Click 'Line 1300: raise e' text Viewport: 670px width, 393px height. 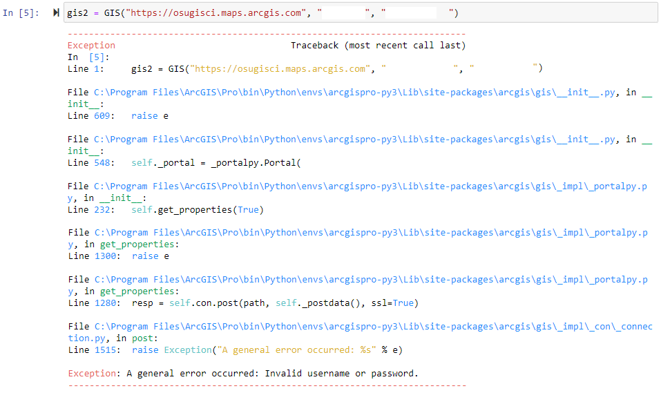coord(119,256)
